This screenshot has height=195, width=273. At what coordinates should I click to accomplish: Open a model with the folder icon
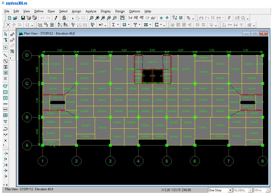(x=15, y=18)
